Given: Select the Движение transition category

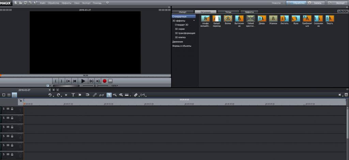Looking at the screenshot, I should 178,42.
